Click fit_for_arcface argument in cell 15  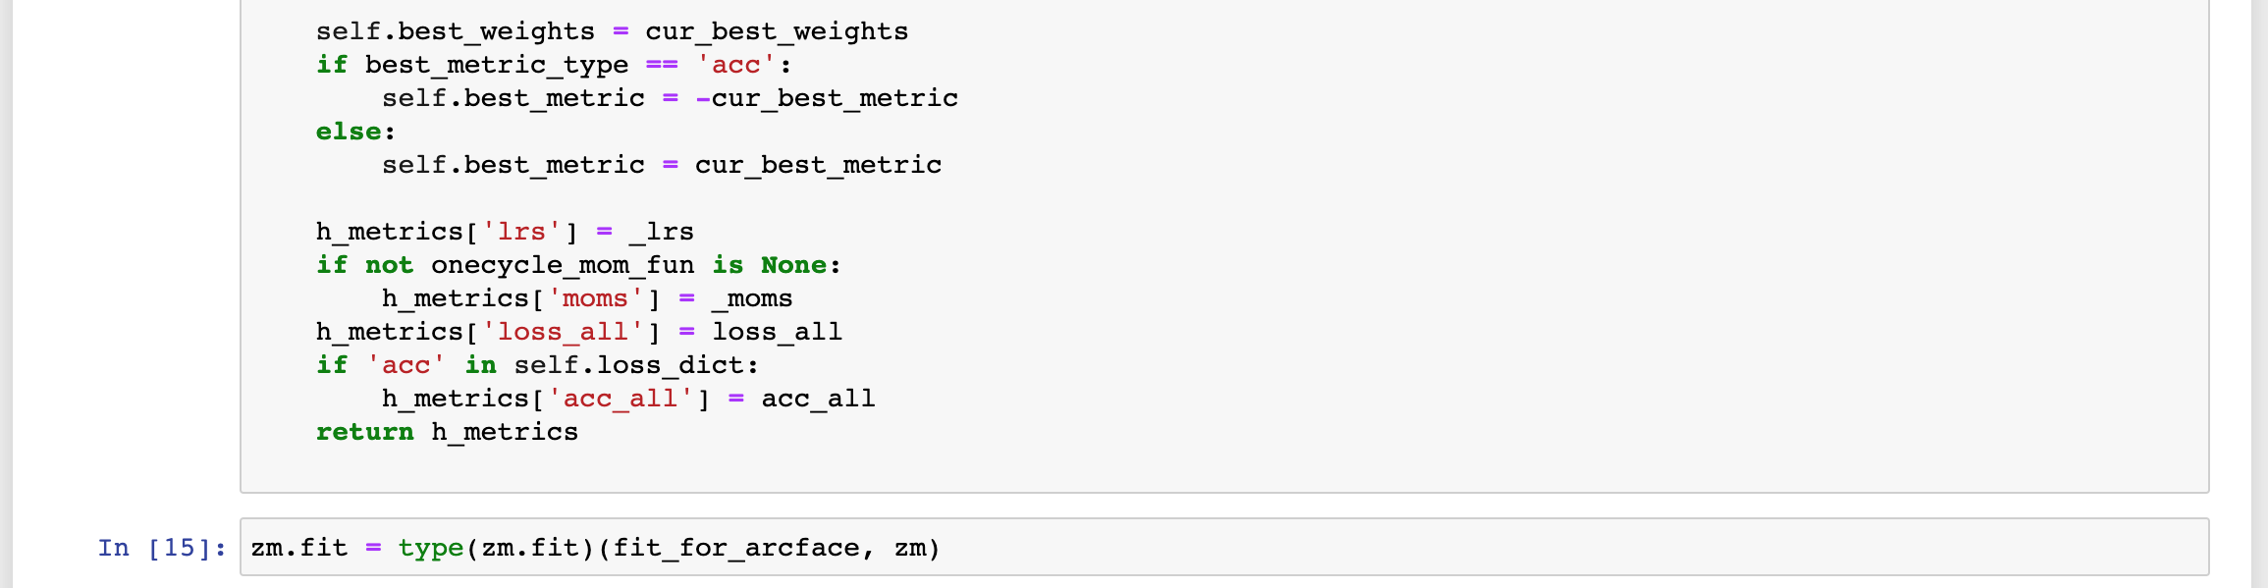pyautogui.click(x=736, y=548)
